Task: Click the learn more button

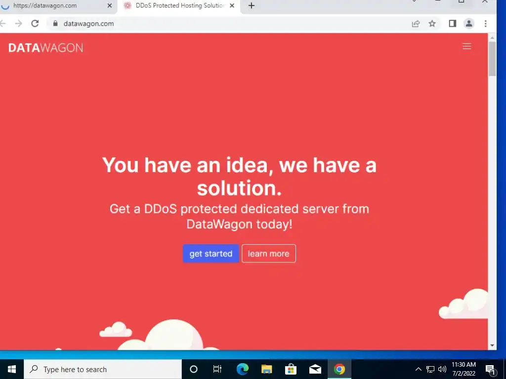Action: [268, 254]
